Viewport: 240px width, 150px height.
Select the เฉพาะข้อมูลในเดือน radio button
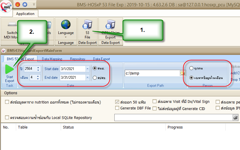point(191,78)
